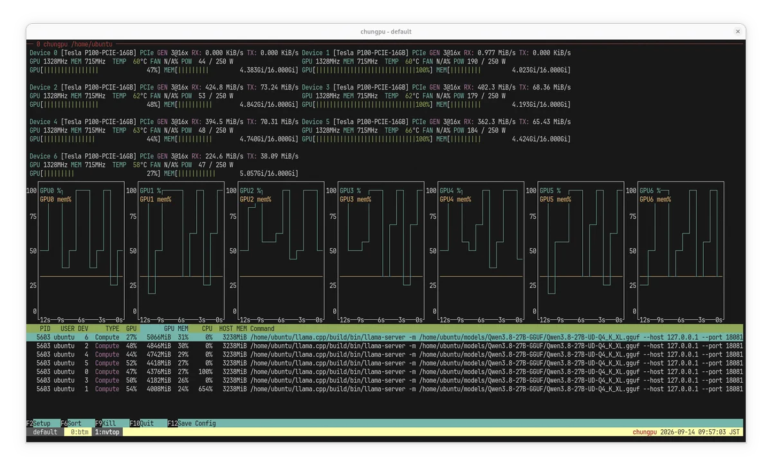Click the default tmux session label
The width and height of the screenshot is (772, 471).
[45, 432]
